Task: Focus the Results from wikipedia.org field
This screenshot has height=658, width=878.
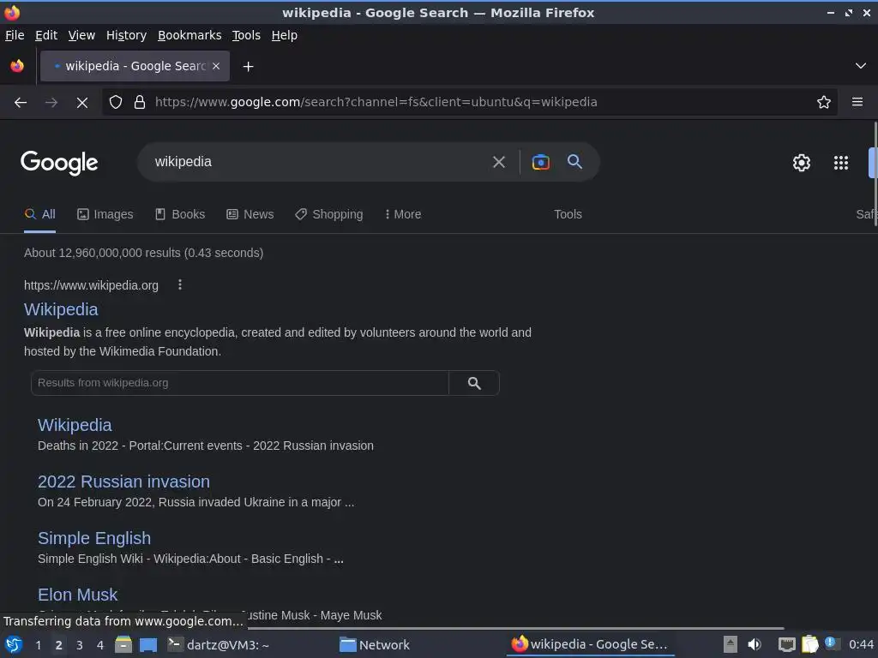Action: click(x=240, y=383)
